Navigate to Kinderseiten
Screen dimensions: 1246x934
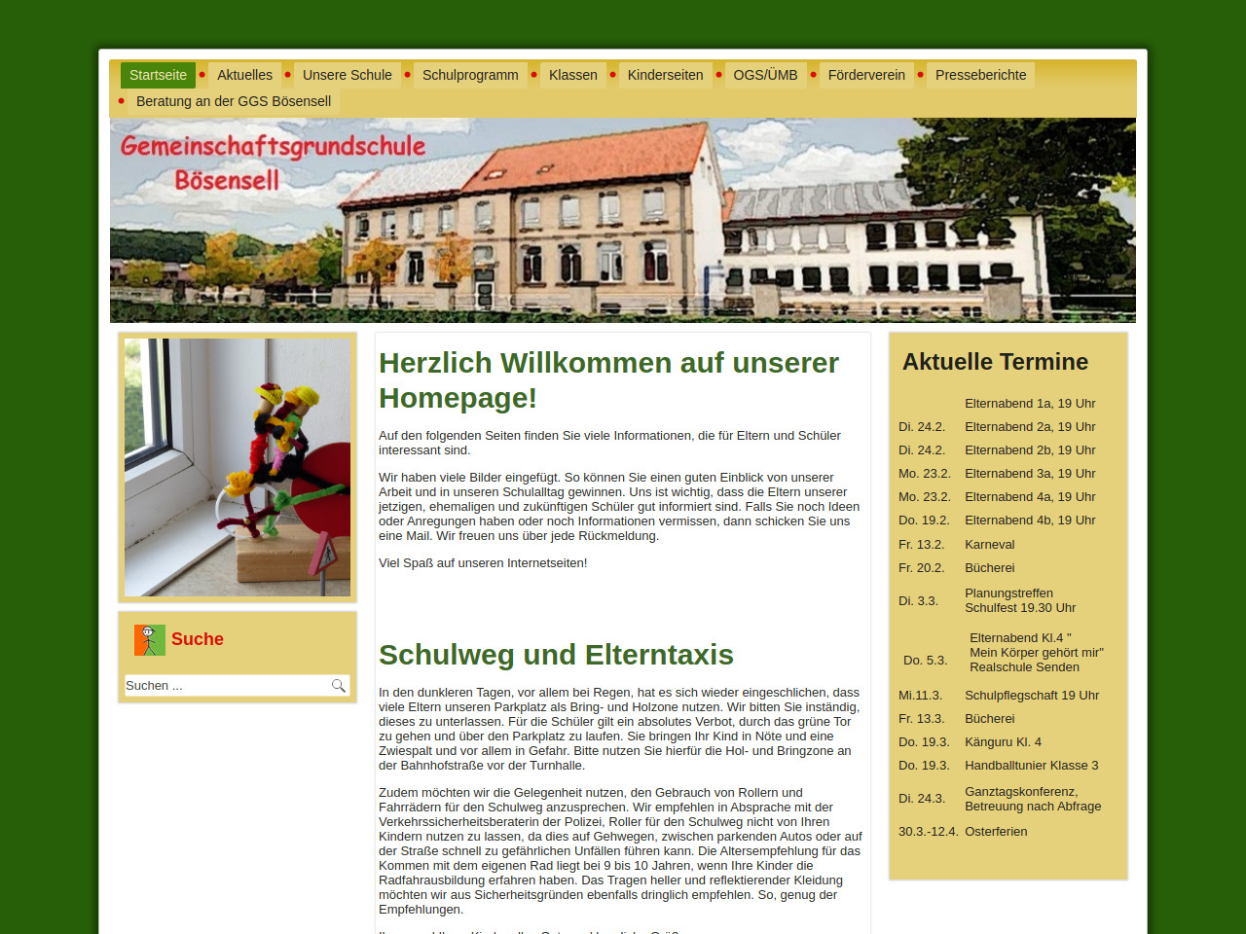665,75
